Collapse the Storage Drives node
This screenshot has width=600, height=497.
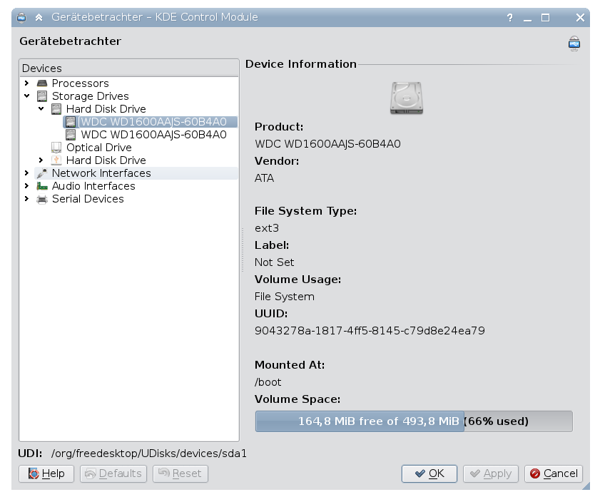26,96
